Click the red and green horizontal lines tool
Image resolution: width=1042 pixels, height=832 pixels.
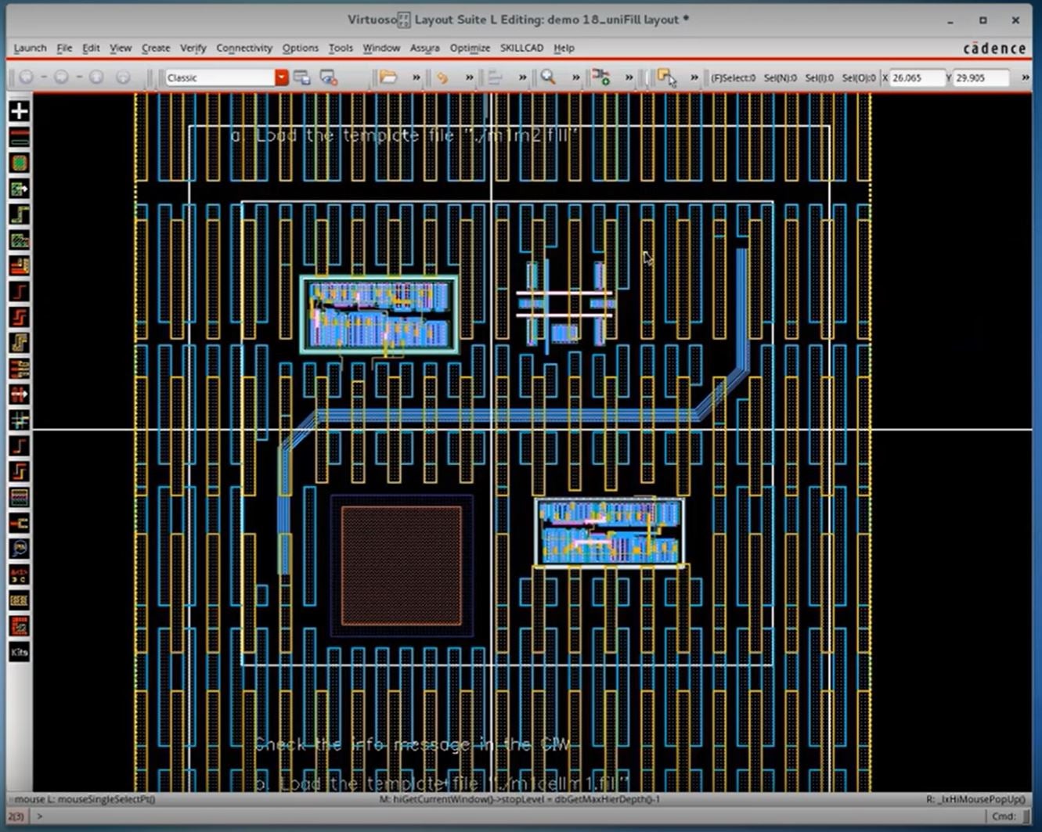[x=20, y=137]
